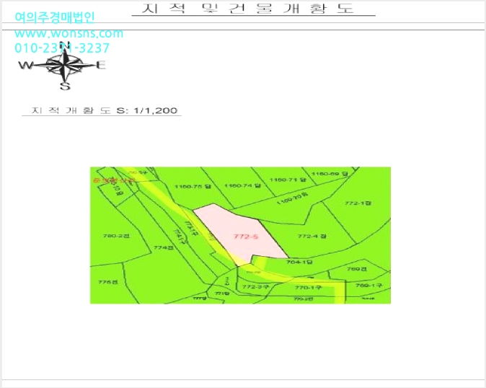Click parcel label '1160-69 답'
This screenshot has height=388, width=486.
pyautogui.click(x=330, y=174)
